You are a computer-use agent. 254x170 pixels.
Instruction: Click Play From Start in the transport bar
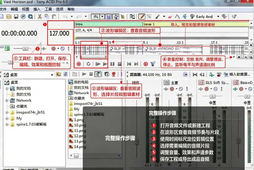tap(98, 64)
